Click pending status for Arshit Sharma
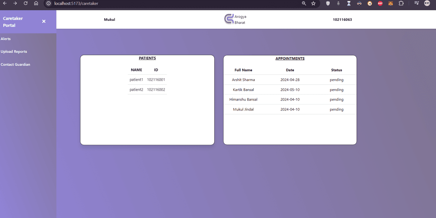Viewport: 436px width, 218px height. click(337, 80)
